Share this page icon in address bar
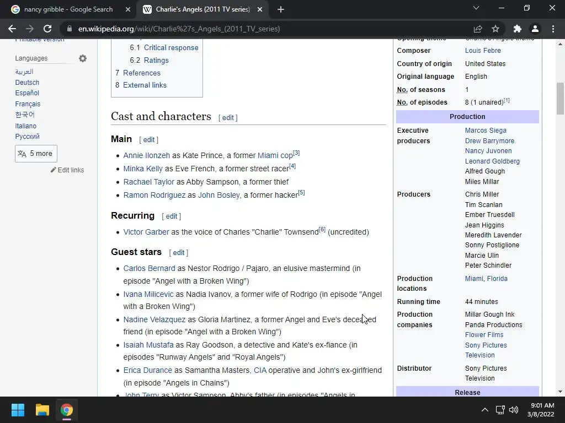The height and width of the screenshot is (423, 565). coord(478,29)
